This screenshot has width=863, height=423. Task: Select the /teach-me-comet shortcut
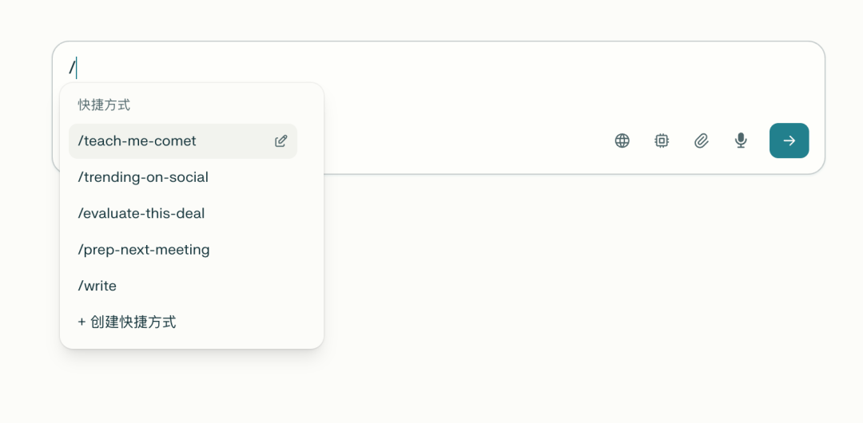point(137,141)
